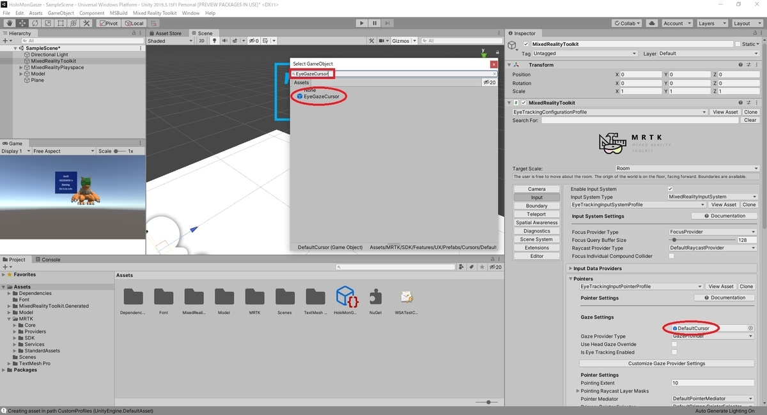This screenshot has height=415, width=767.
Task: Select the combined Transform tool
Action: [x=74, y=23]
